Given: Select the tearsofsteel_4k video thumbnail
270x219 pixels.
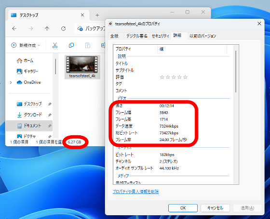Looking at the screenshot, I should 82,67.
